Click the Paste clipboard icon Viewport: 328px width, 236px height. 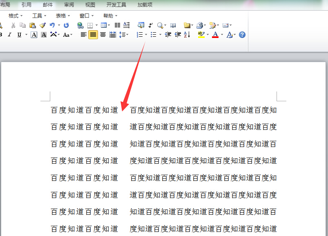33,25
